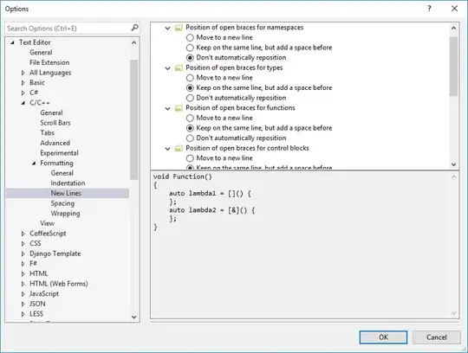Select functions 'Don't automatically reposition'
Image resolution: width=468 pixels, height=353 pixels.
click(190, 138)
